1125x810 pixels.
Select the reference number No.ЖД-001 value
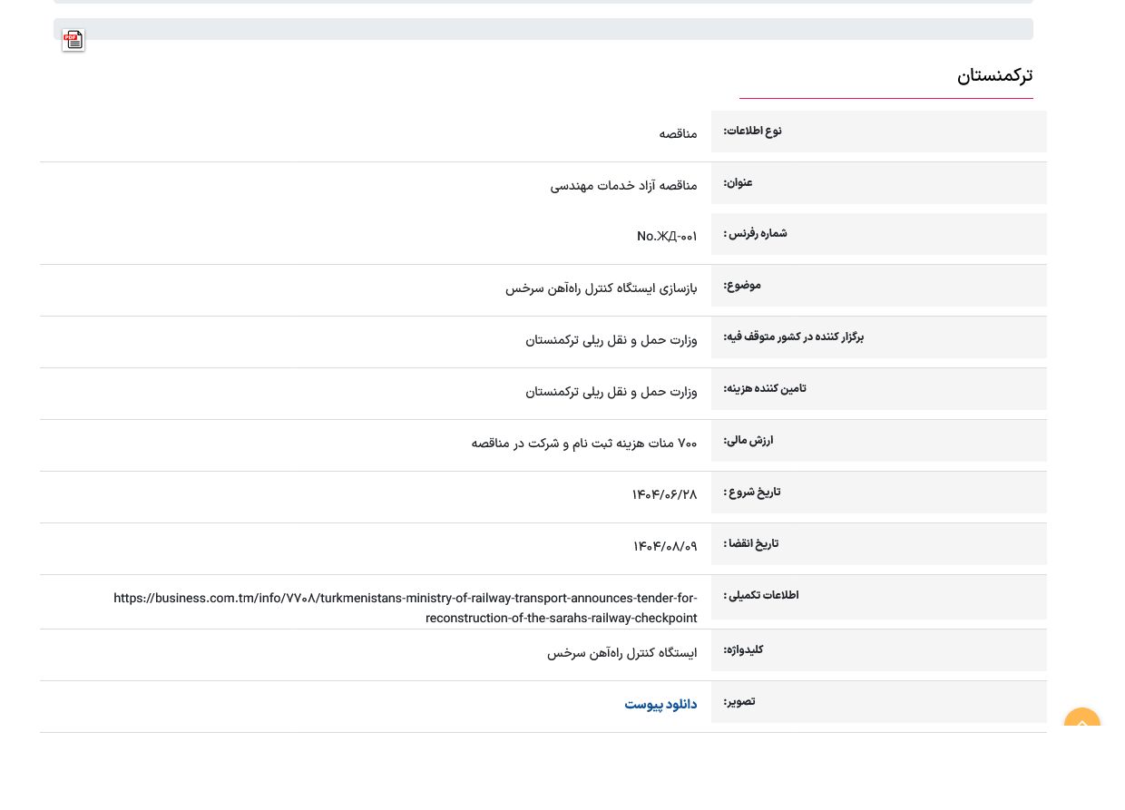point(667,237)
